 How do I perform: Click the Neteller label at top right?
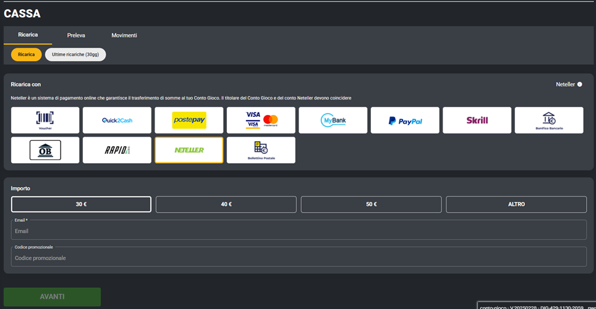pos(565,85)
